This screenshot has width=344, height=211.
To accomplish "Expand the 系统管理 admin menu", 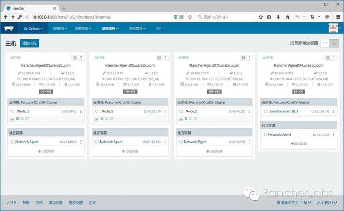I will [x=138, y=28].
